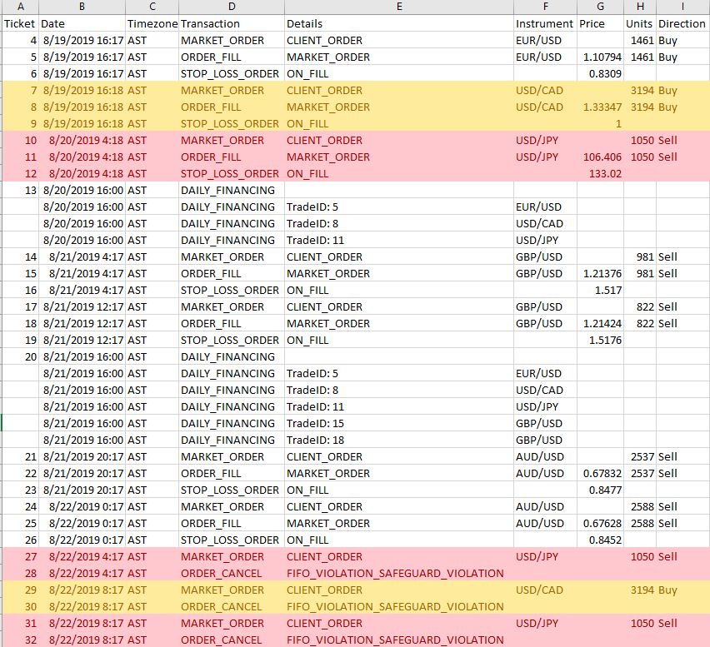Viewport: 710px width, 647px height.
Task: Select the 1.21424 price cell
Action: coord(601,324)
